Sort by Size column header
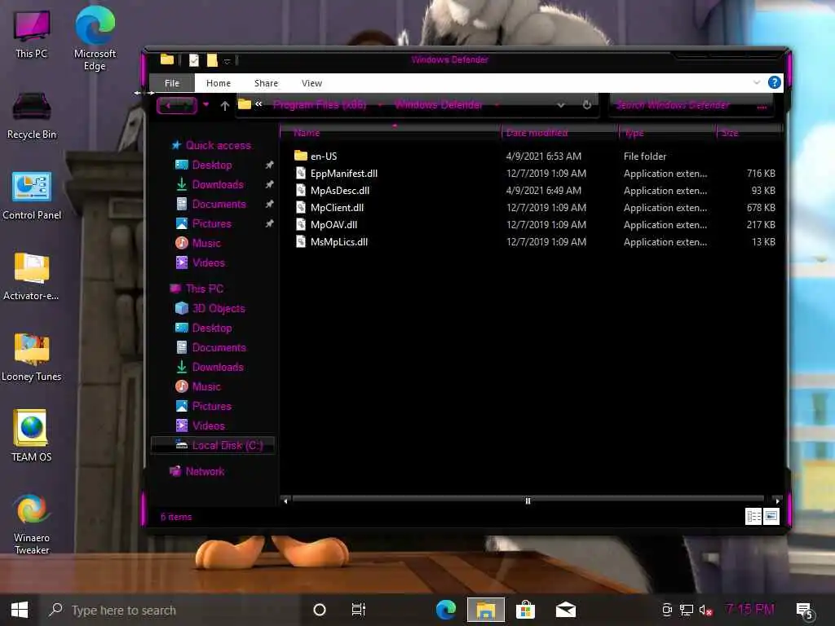Viewport: 835px width, 626px height. click(749, 133)
